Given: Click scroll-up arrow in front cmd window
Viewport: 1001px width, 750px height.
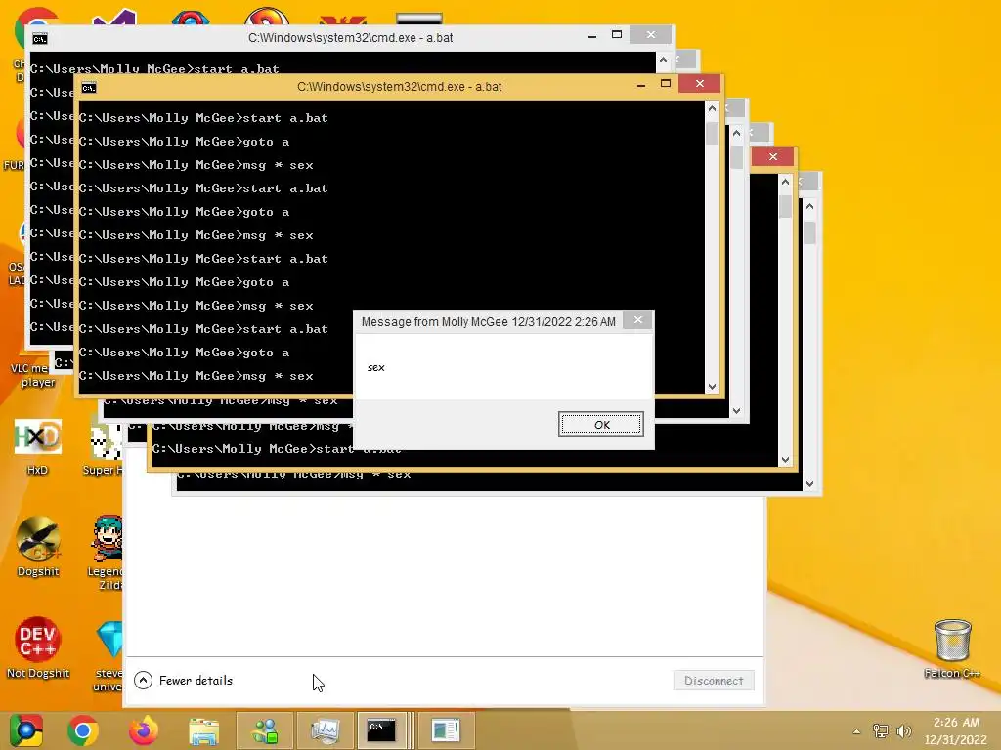Looking at the screenshot, I should coord(712,109).
